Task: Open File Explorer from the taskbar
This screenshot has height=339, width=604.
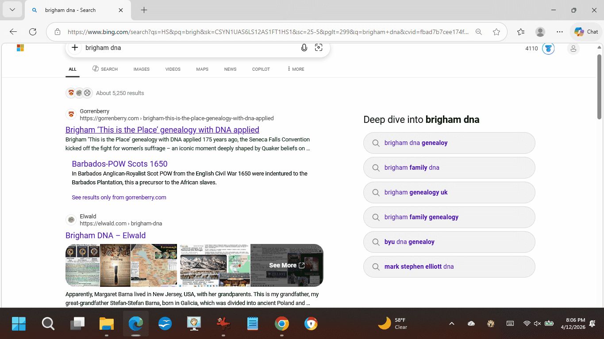Action: (x=107, y=324)
